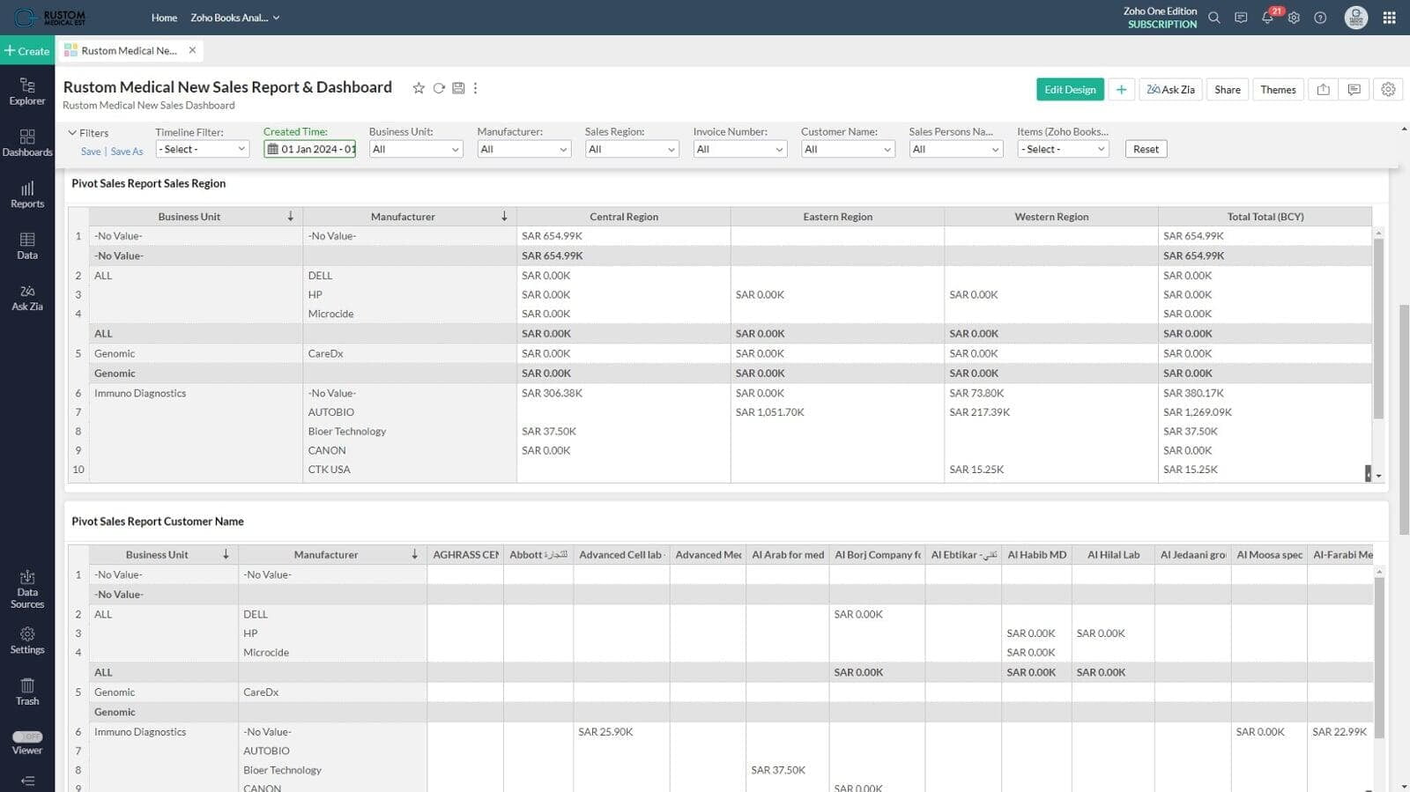Open dashboard settings gear icon

1388,89
